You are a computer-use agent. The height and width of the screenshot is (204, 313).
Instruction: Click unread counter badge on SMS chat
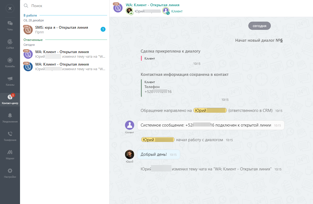pyautogui.click(x=103, y=29)
